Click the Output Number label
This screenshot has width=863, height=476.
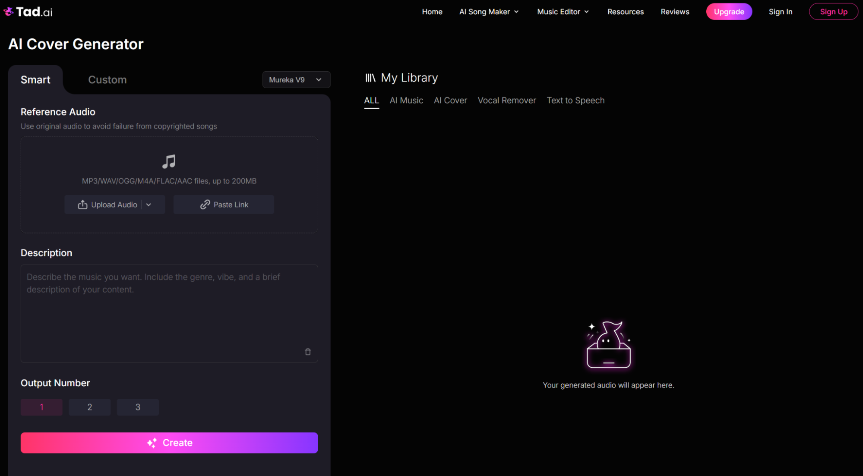point(55,383)
